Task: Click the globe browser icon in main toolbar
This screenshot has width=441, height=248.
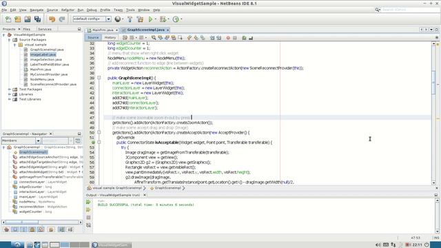Action: coord(118,19)
